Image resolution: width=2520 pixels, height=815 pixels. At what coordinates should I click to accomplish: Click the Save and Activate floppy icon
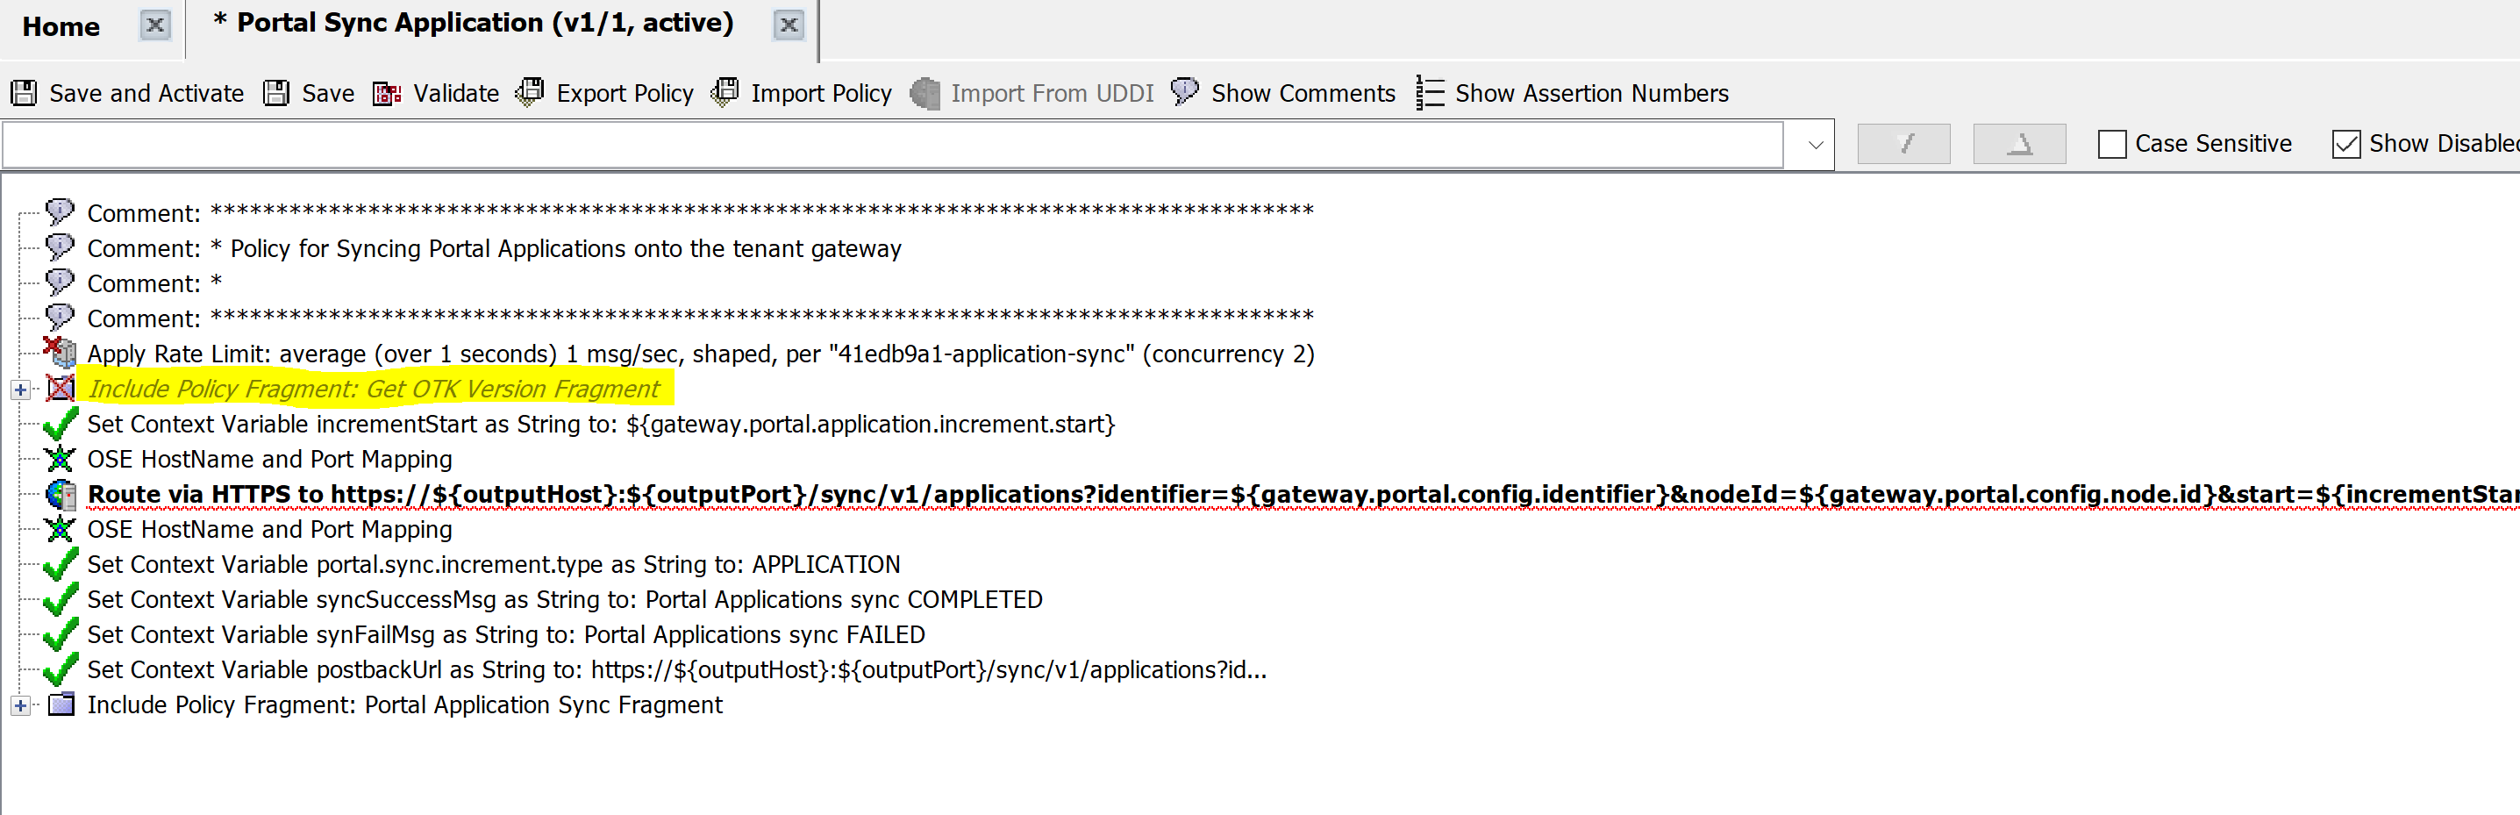click(x=24, y=93)
